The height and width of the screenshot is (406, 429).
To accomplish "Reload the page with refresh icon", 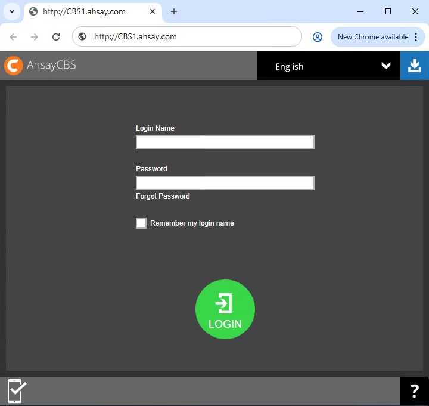I will 56,37.
